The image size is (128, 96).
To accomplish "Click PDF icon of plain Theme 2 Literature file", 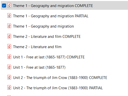I will pyautogui.click(x=9, y=46).
